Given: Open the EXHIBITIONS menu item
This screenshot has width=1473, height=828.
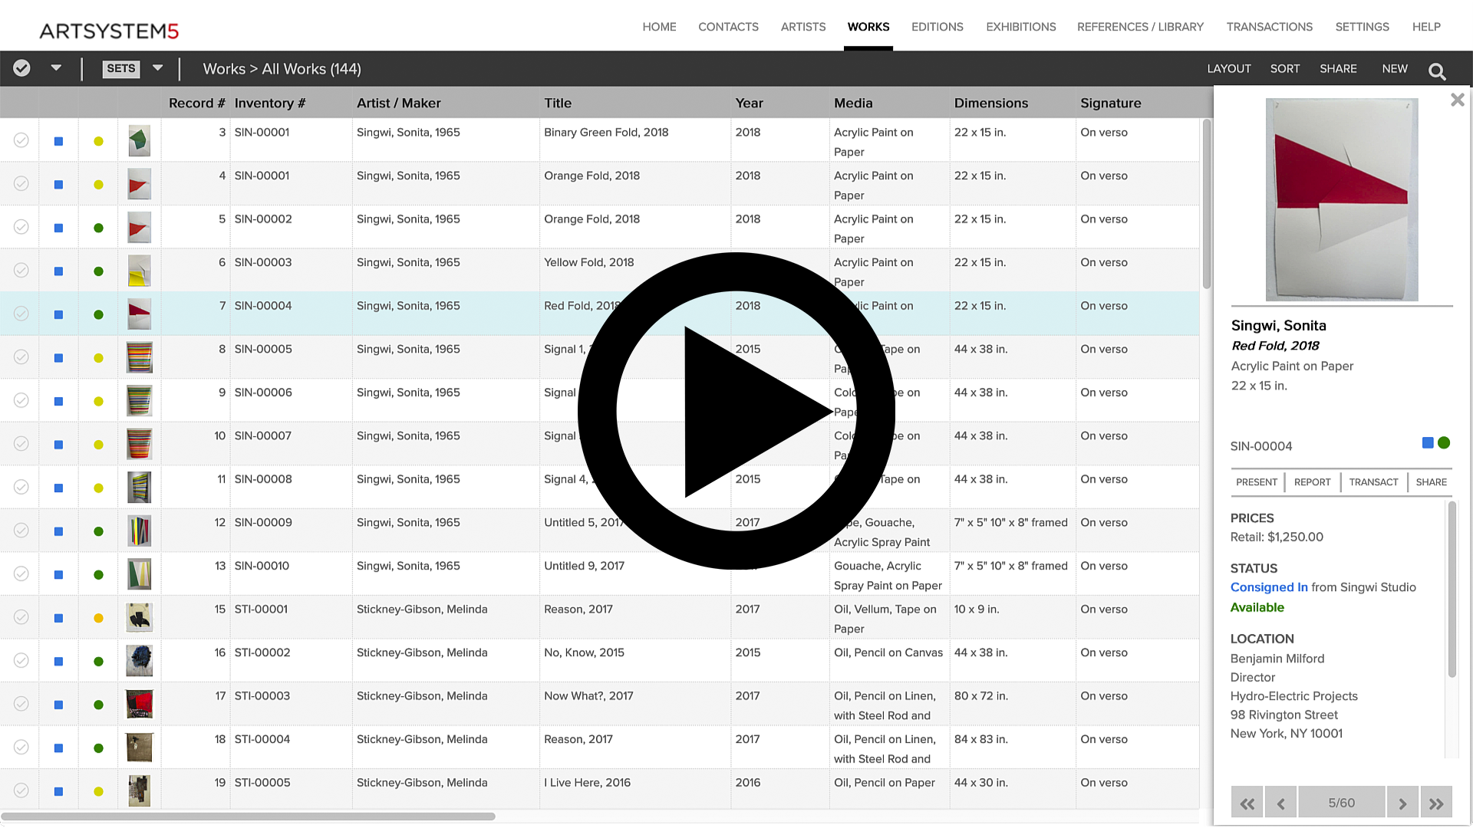Looking at the screenshot, I should (x=1020, y=27).
